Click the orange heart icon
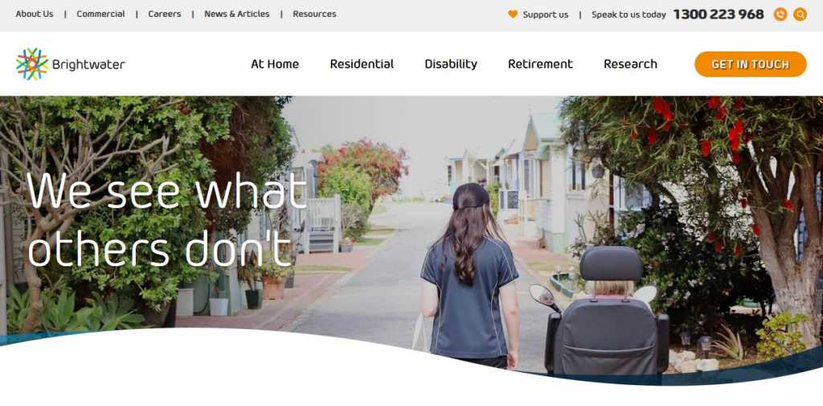 coord(513,14)
